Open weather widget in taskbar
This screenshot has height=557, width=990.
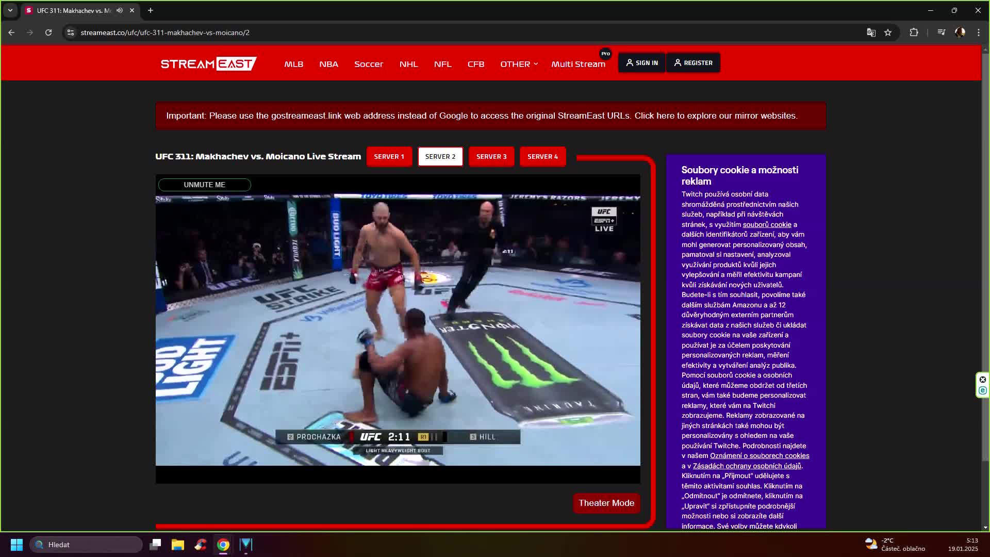point(895,545)
